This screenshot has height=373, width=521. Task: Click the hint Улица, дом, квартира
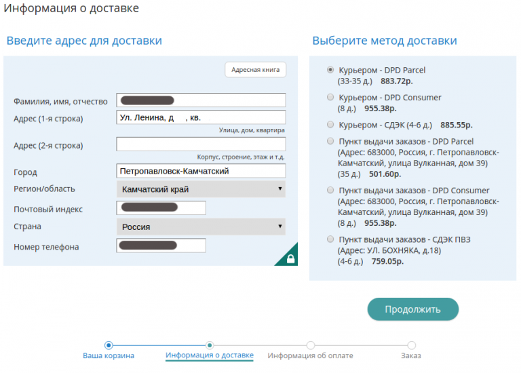click(252, 130)
